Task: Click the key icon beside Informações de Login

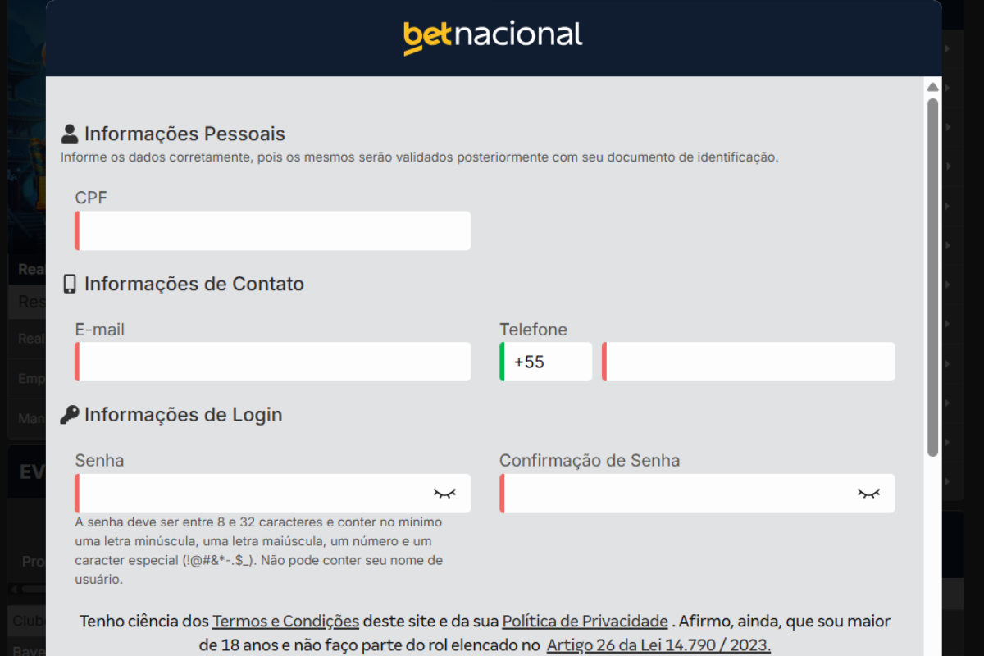Action: coord(71,414)
